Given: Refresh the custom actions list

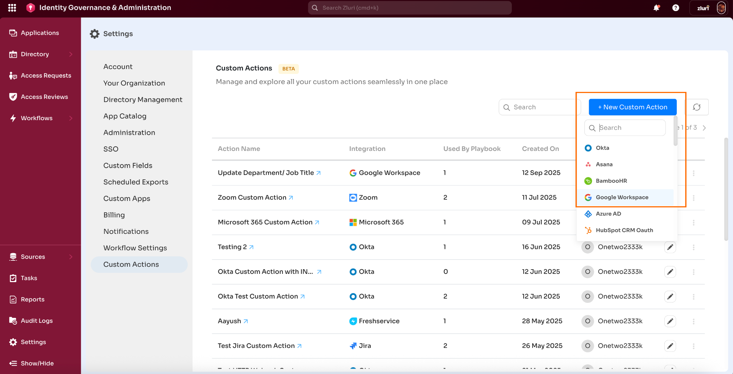Looking at the screenshot, I should tap(697, 107).
